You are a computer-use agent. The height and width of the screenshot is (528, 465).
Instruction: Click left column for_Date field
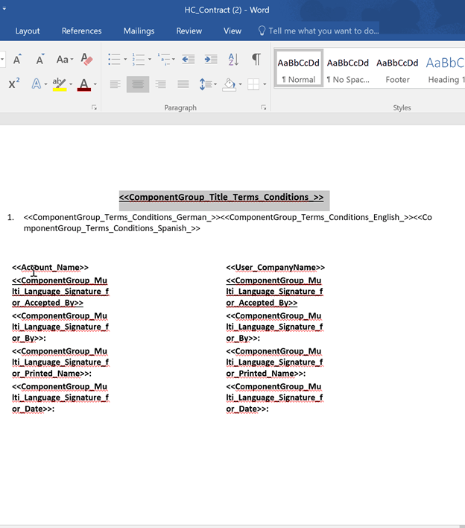(60, 397)
